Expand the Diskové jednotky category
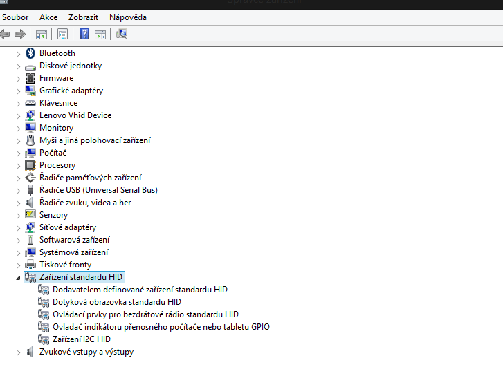 click(18, 66)
